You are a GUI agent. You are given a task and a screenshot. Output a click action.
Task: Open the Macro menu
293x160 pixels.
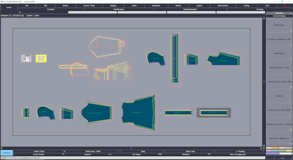point(178,6)
